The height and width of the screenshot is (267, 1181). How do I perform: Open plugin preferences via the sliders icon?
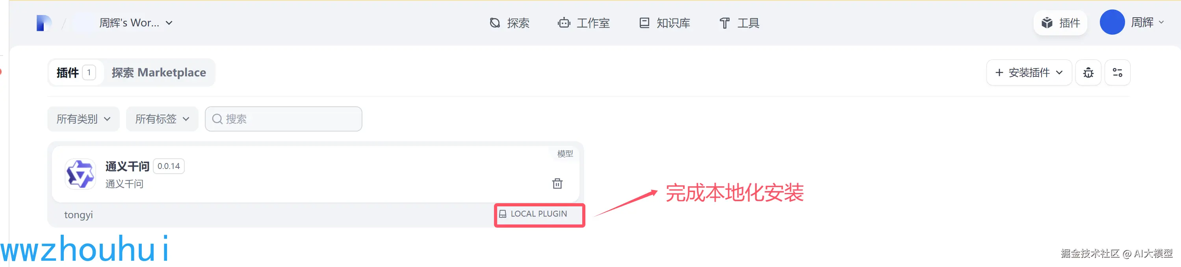1117,72
